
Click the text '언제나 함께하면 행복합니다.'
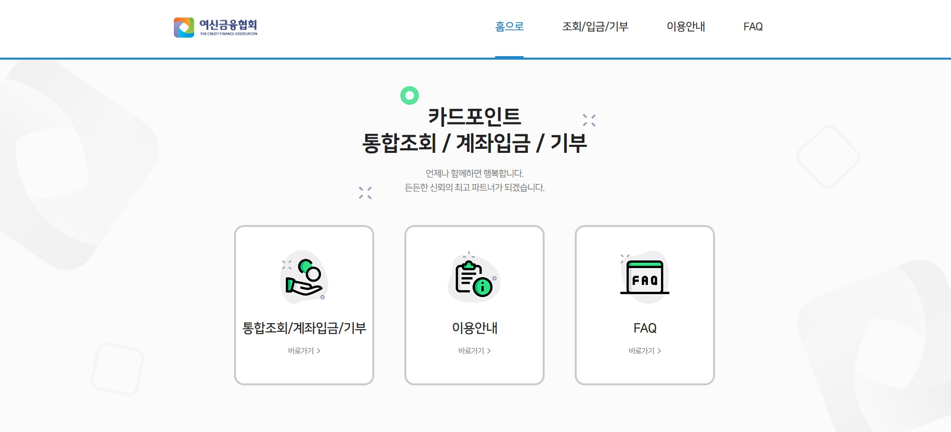coord(474,173)
